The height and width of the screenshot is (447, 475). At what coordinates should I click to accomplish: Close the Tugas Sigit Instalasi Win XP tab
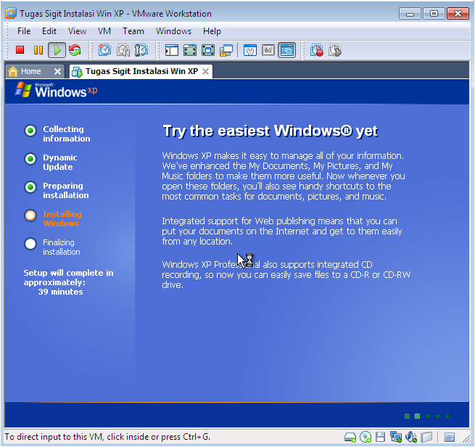(205, 72)
